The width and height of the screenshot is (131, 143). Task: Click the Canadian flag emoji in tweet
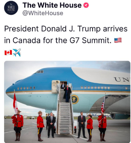[x=8, y=53]
